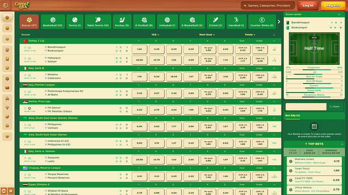Click the Canada flag language icon
This screenshot has width=348, height=195.
click(4, 191)
